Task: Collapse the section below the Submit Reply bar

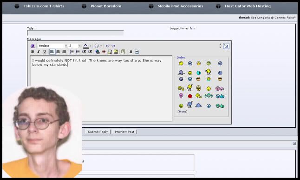Action: pyautogui.click(x=294, y=143)
